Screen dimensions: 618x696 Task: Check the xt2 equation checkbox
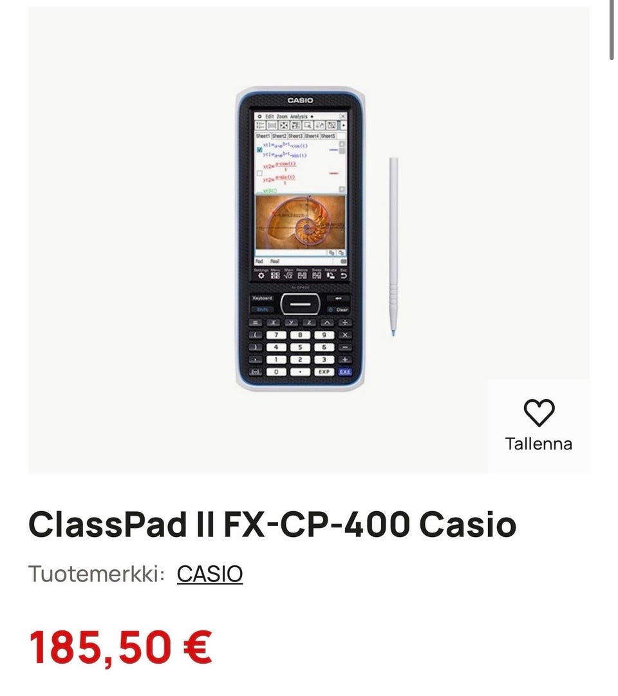pyautogui.click(x=259, y=174)
